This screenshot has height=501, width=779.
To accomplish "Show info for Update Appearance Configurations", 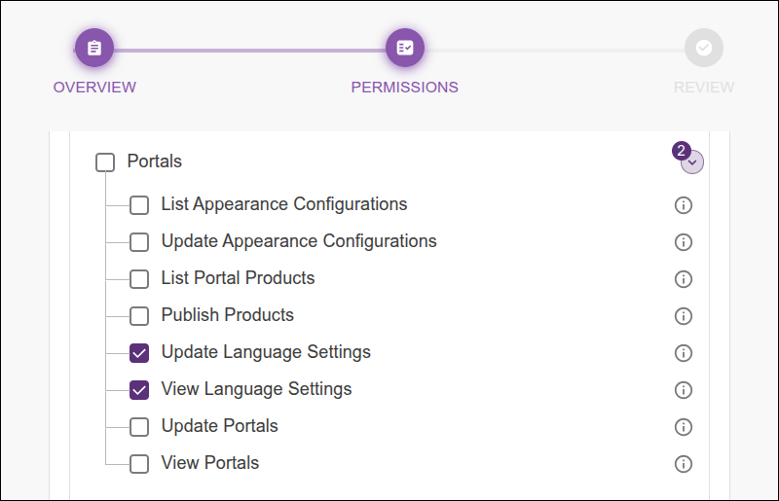I will click(684, 242).
